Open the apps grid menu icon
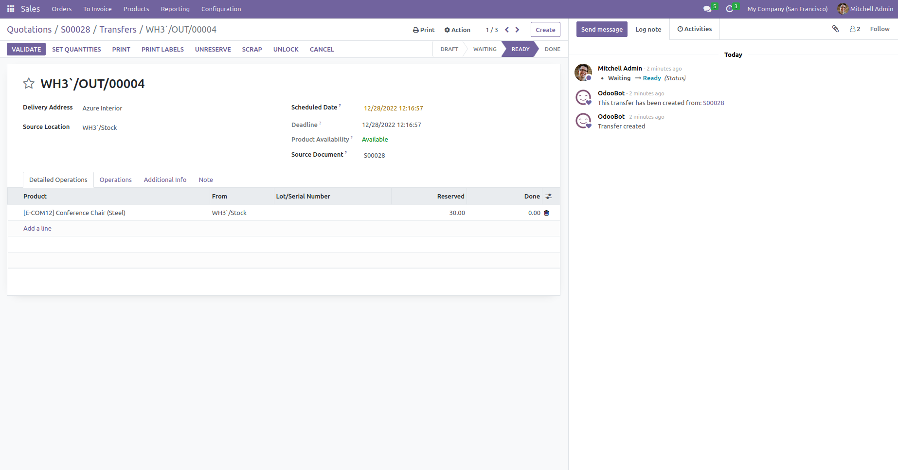This screenshot has width=898, height=470. (x=11, y=9)
